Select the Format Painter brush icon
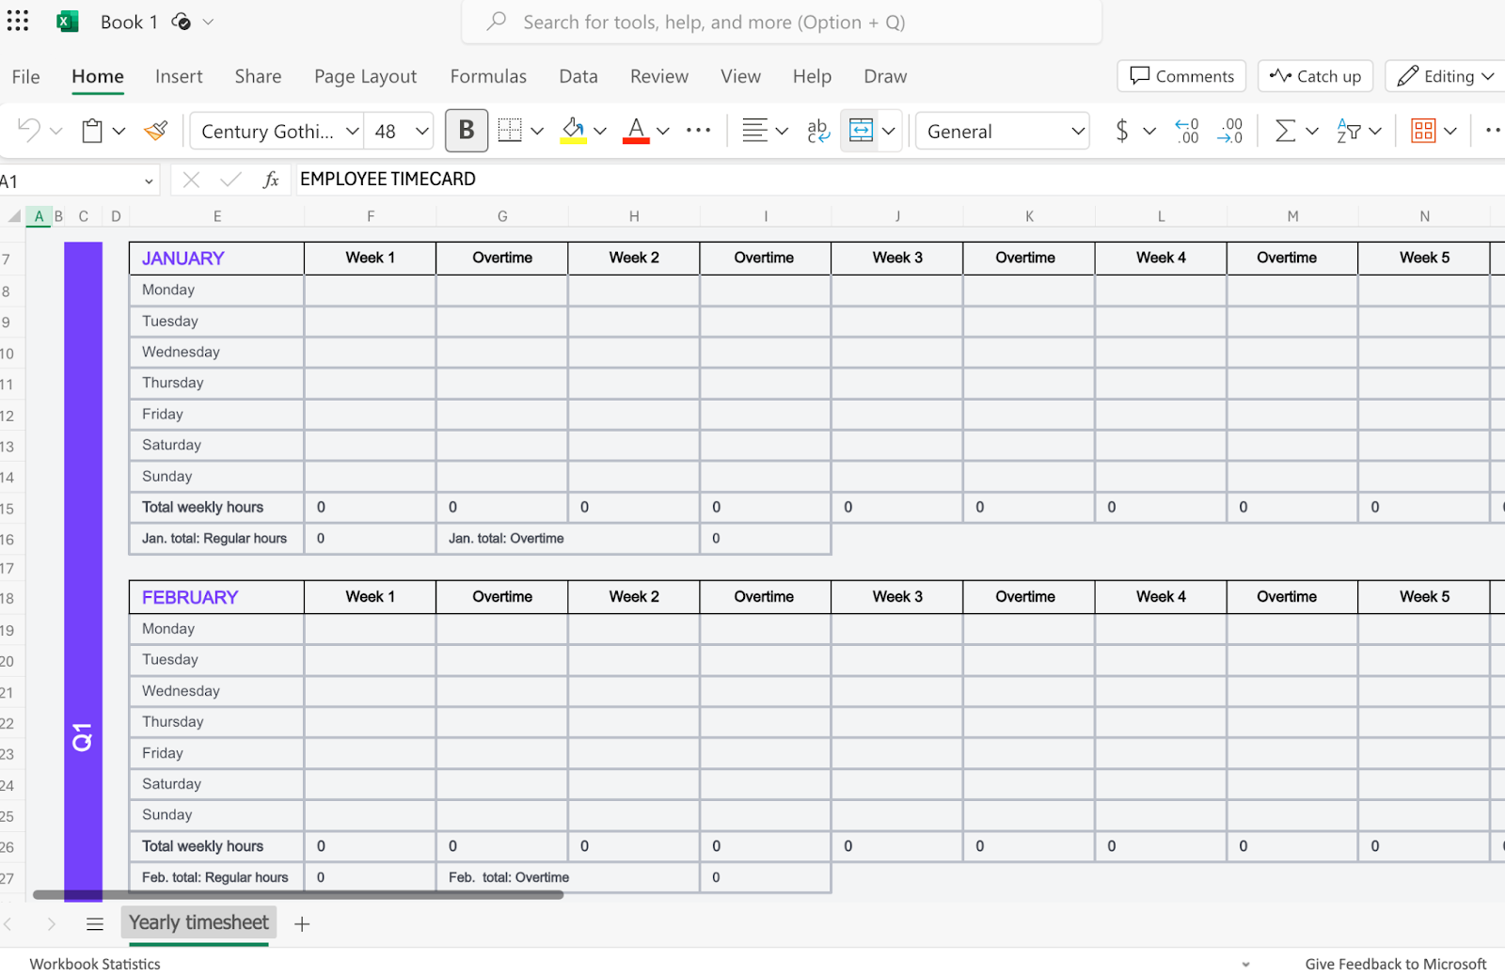This screenshot has height=976, width=1505. point(156,131)
